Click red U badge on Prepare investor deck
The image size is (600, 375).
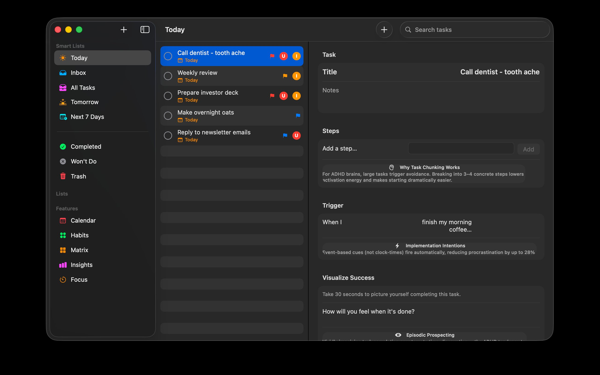284,96
